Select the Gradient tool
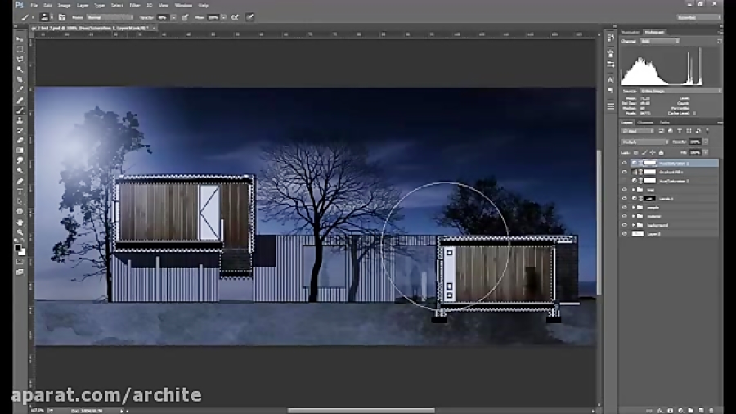736x414 pixels. 20,151
